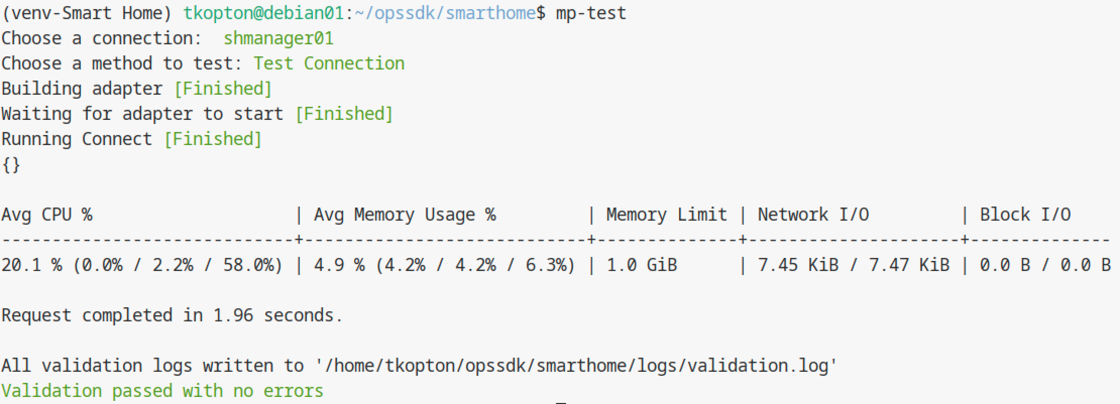Click the 1.0 GiB memory limit value
This screenshot has width=1120, height=404.
click(x=642, y=265)
